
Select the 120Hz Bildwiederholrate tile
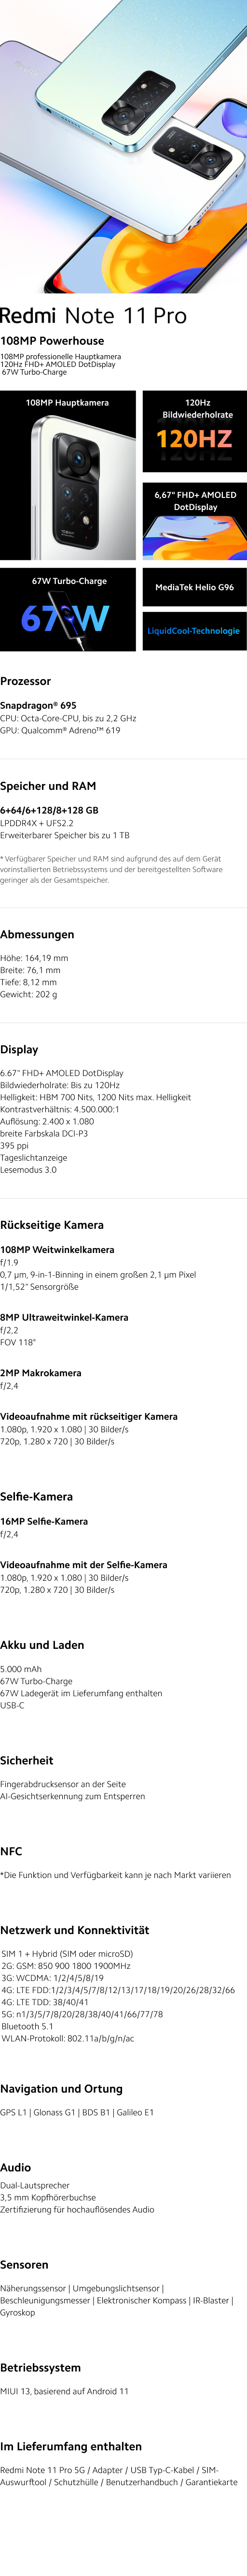click(x=195, y=431)
